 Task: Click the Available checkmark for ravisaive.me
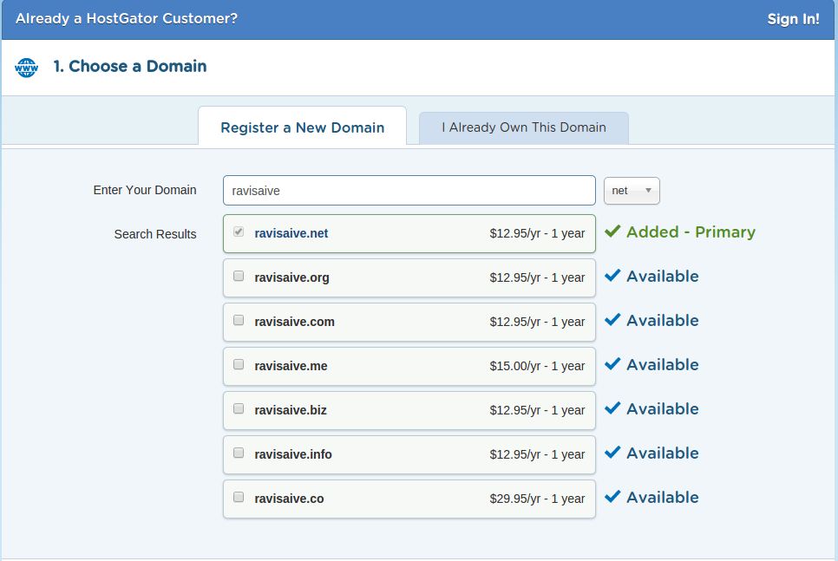click(x=612, y=364)
